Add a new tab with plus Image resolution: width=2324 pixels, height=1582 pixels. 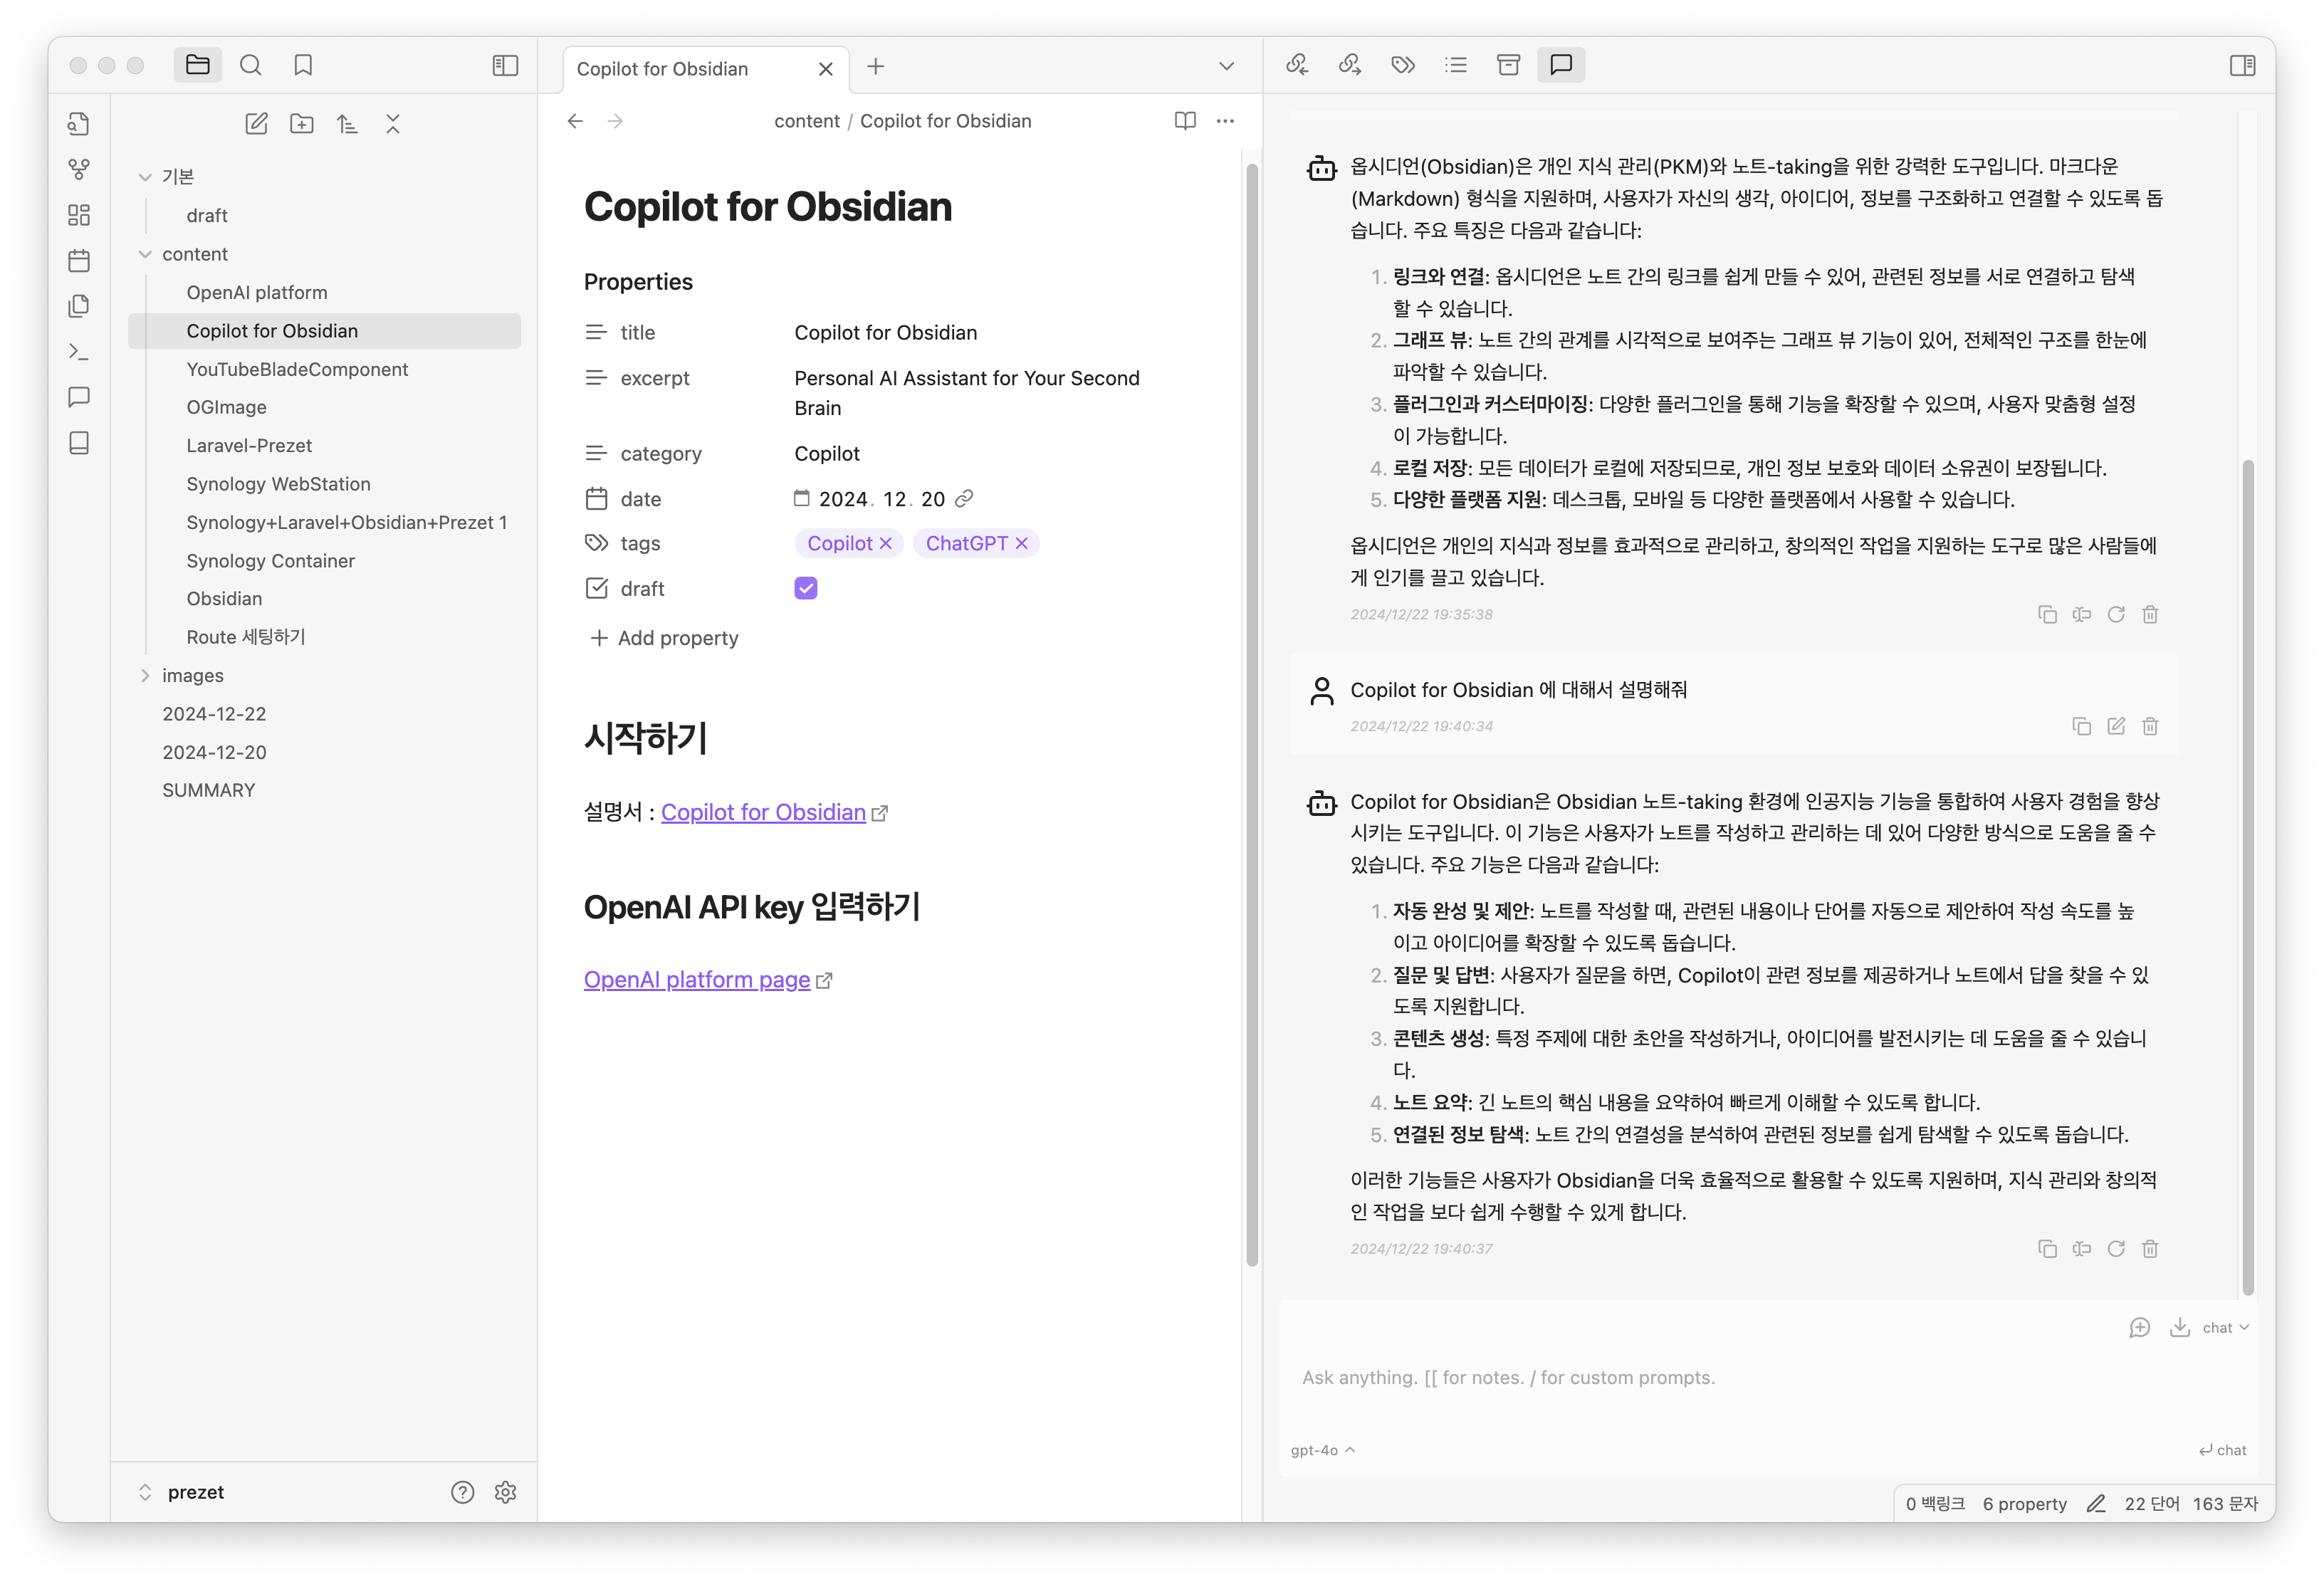875,66
